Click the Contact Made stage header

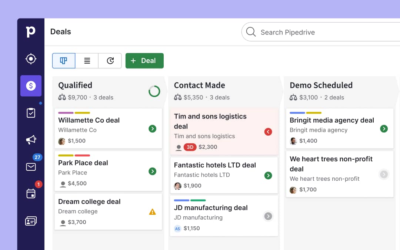tap(200, 85)
